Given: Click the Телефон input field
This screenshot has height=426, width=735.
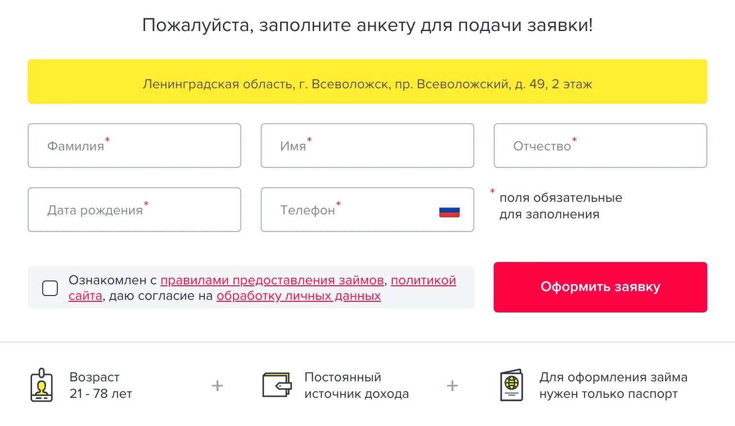Looking at the screenshot, I should point(367,210).
